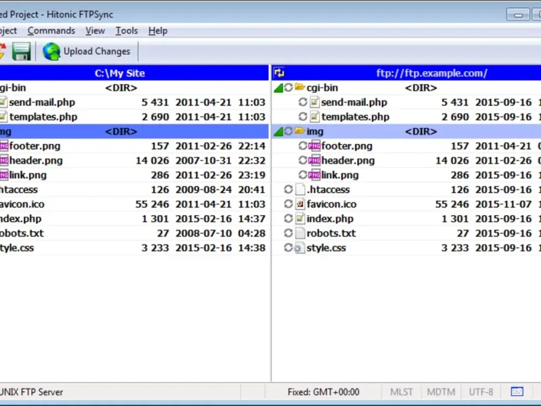
Task: Click sync status icon next to remote img folder
Action: (289, 131)
